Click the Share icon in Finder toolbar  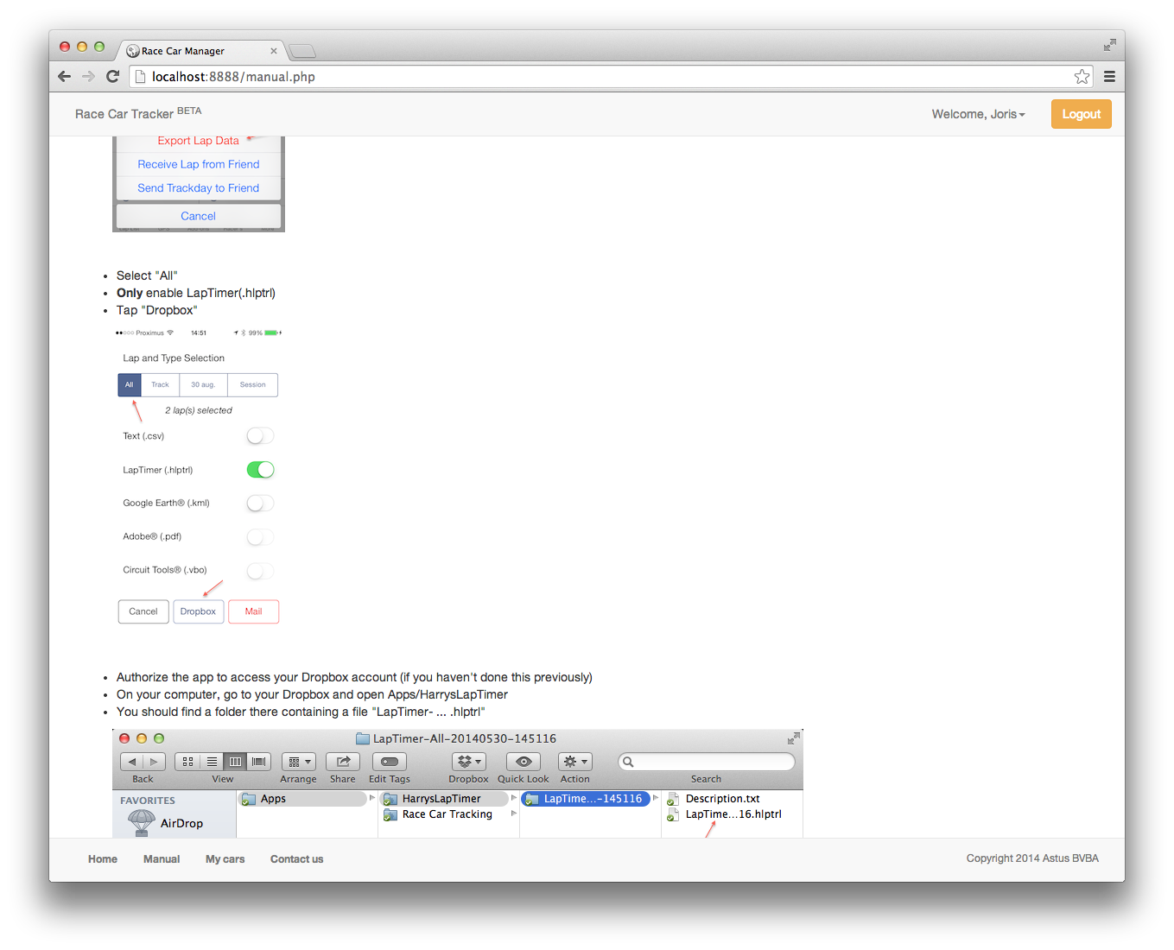tap(343, 762)
